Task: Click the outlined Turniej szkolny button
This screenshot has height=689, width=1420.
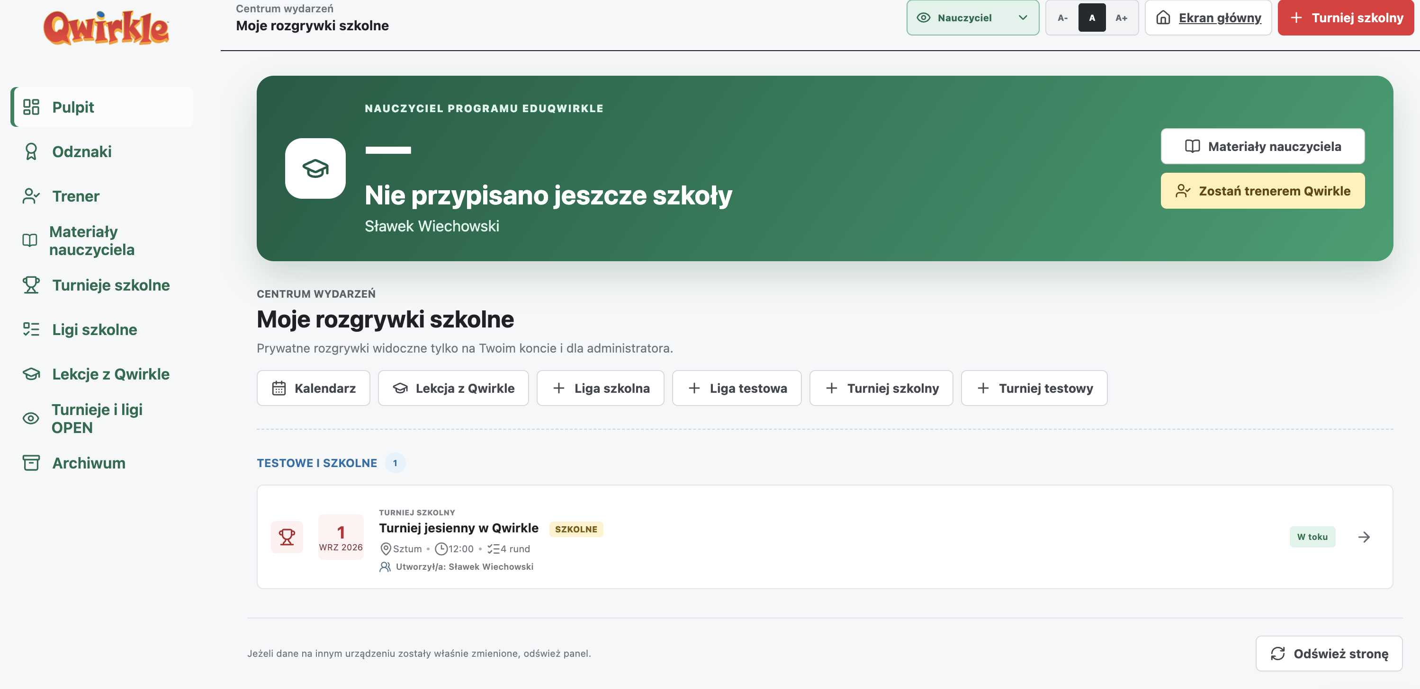Action: coord(881,388)
